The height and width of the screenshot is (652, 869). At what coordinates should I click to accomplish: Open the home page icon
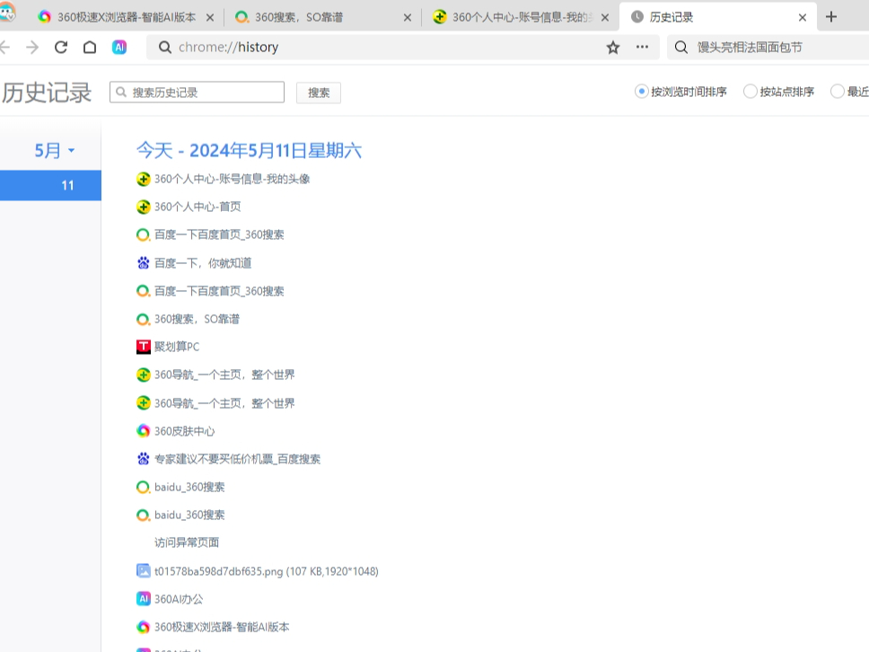90,48
